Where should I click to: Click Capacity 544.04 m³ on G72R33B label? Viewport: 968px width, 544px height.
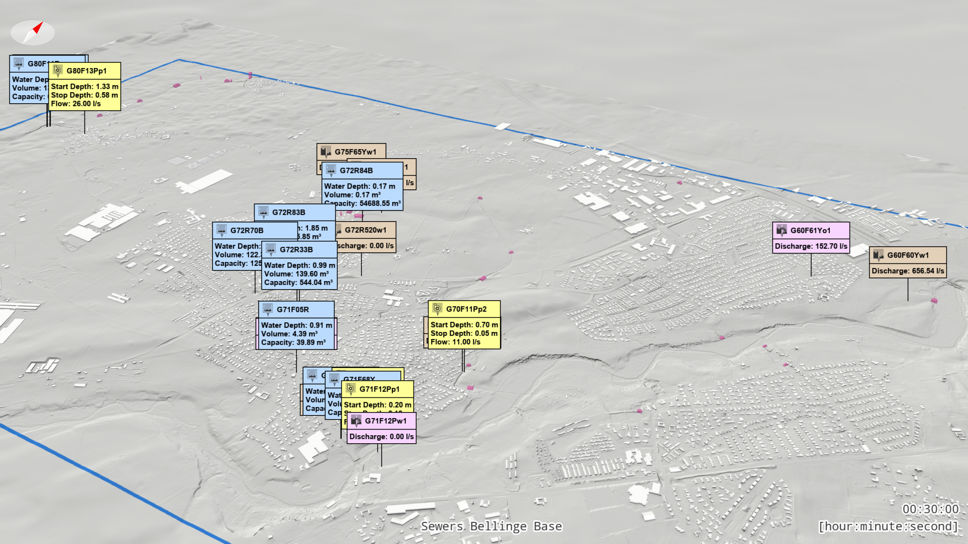click(298, 283)
